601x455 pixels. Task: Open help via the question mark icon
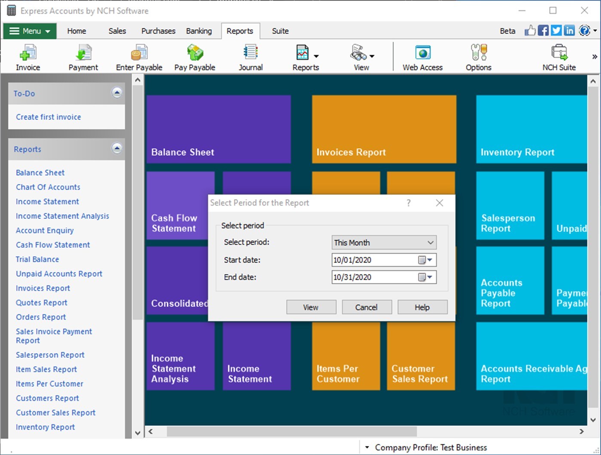click(584, 30)
